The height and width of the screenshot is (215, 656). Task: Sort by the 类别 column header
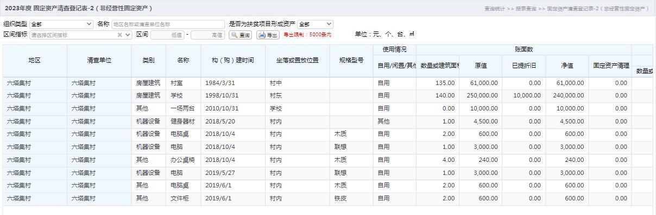click(x=148, y=61)
